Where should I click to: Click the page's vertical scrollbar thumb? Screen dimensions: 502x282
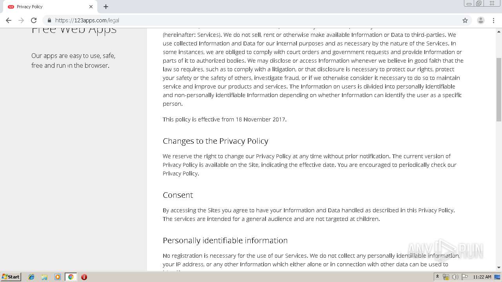[x=499, y=90]
